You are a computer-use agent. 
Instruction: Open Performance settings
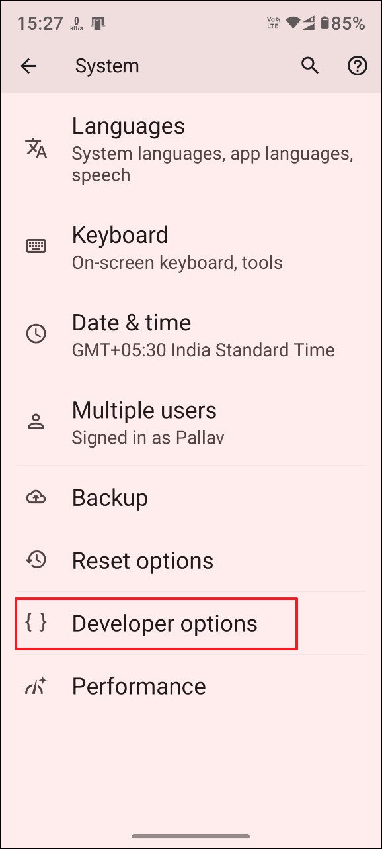coord(191,686)
